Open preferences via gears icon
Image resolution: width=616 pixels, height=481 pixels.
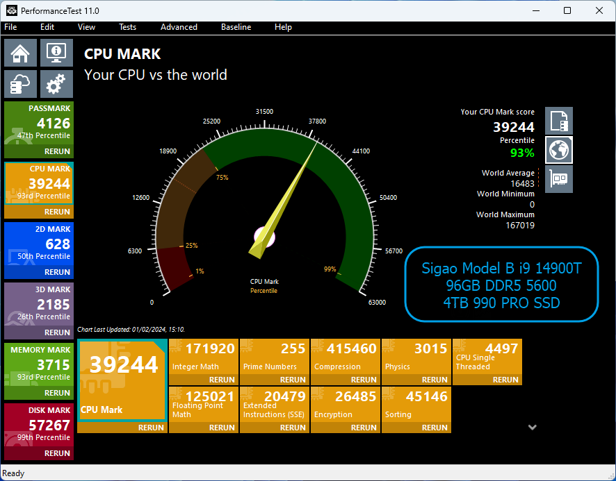pos(56,83)
